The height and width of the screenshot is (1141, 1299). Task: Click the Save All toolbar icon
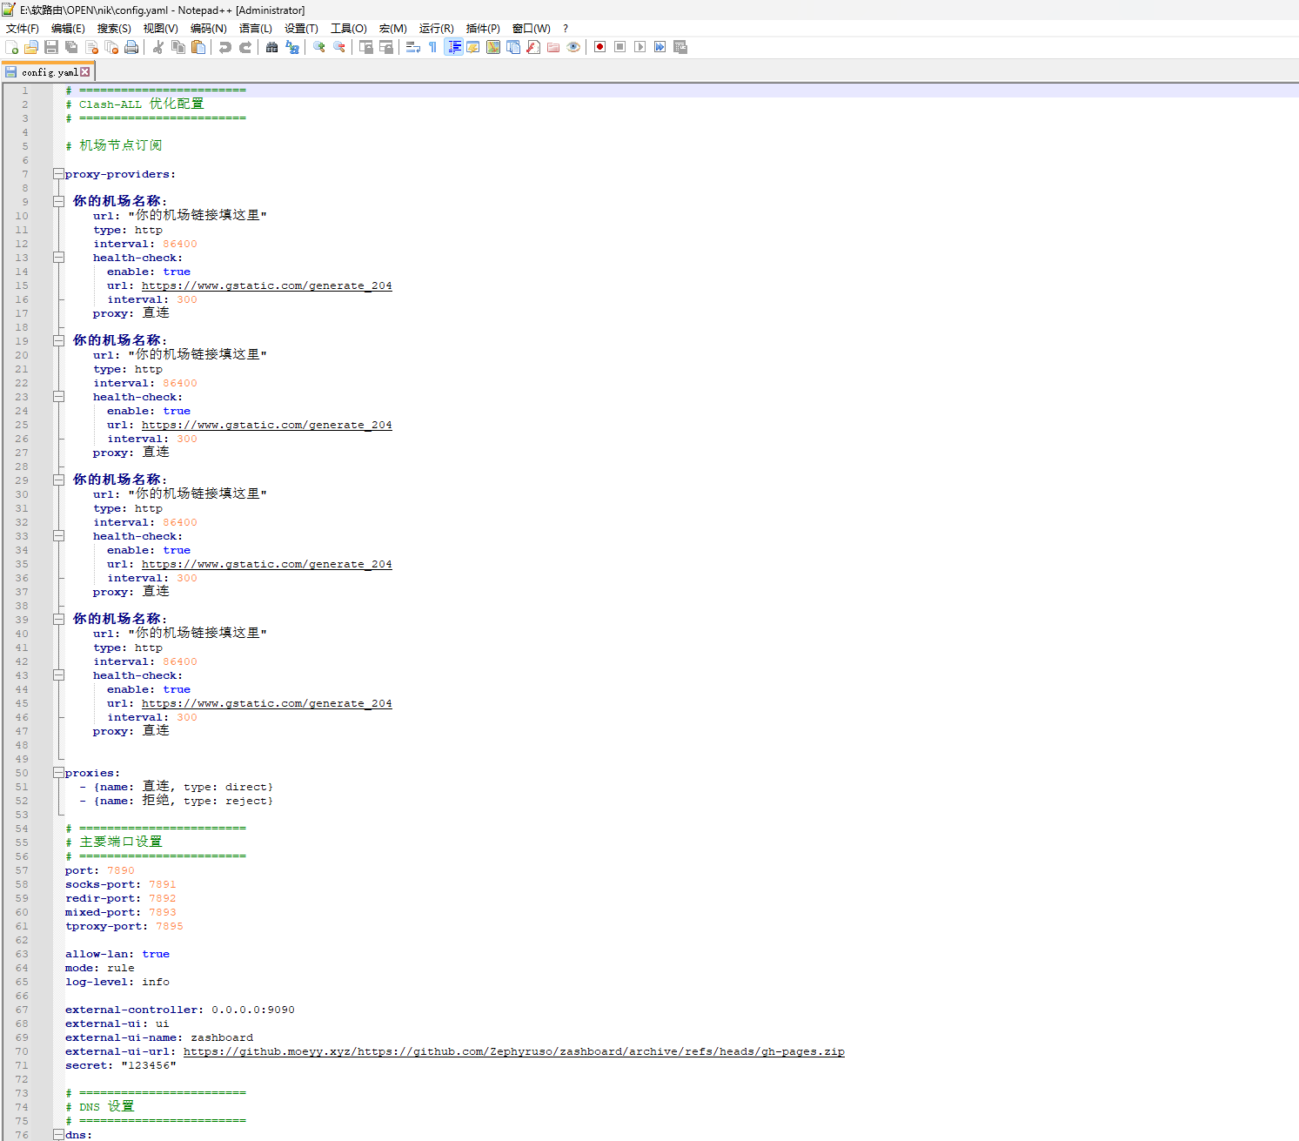[71, 47]
